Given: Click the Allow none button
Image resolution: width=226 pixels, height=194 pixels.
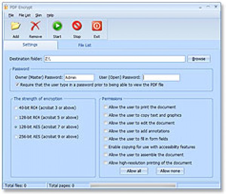Looking at the screenshot, I should pyautogui.click(x=170, y=171).
